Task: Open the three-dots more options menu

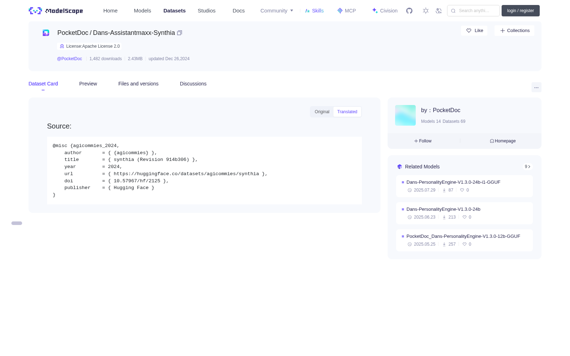Action: click(536, 87)
